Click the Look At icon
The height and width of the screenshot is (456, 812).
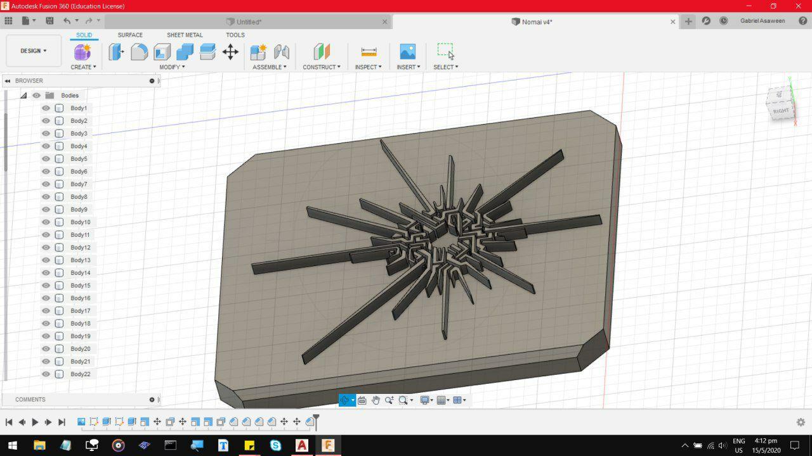pos(362,400)
